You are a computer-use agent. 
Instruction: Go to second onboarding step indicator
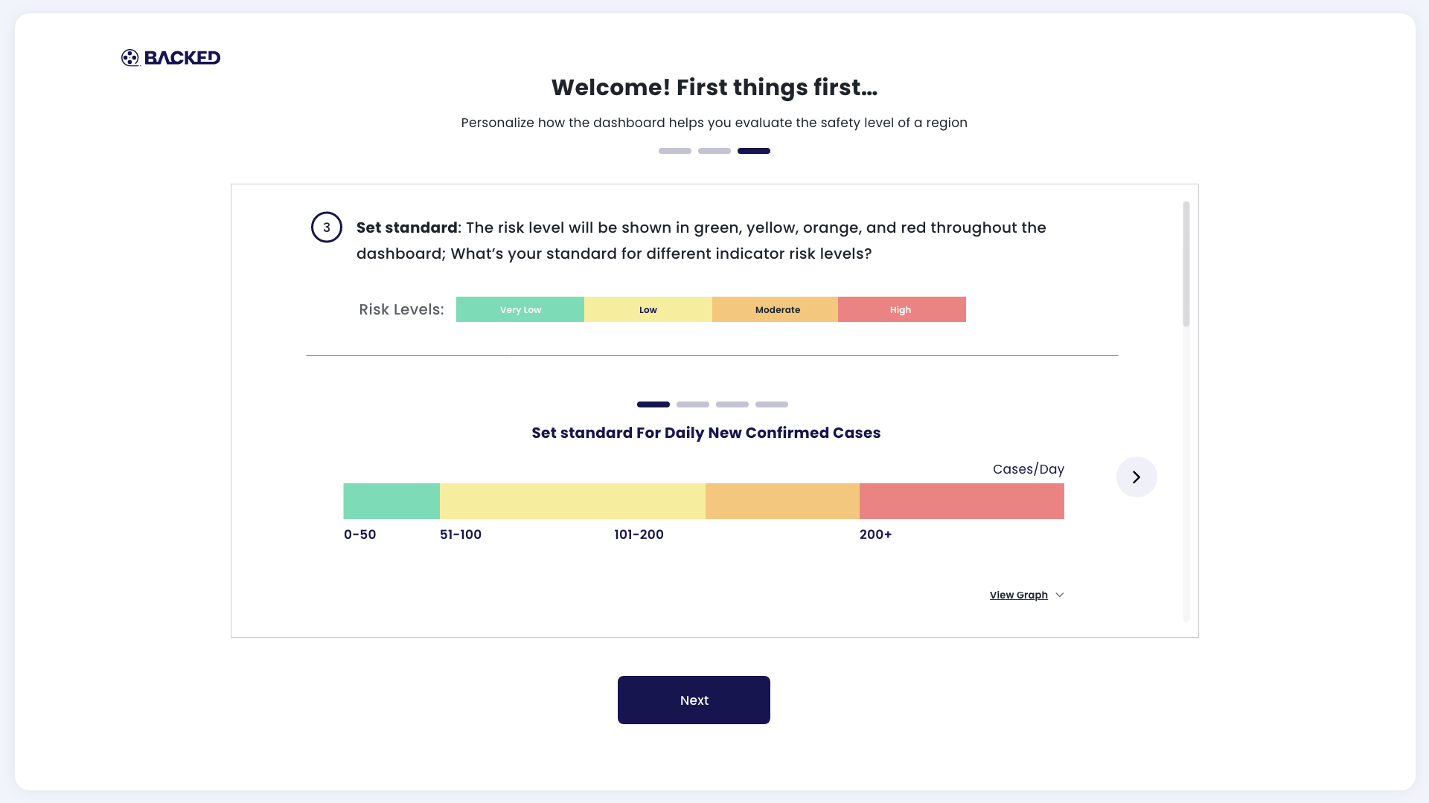(714, 151)
